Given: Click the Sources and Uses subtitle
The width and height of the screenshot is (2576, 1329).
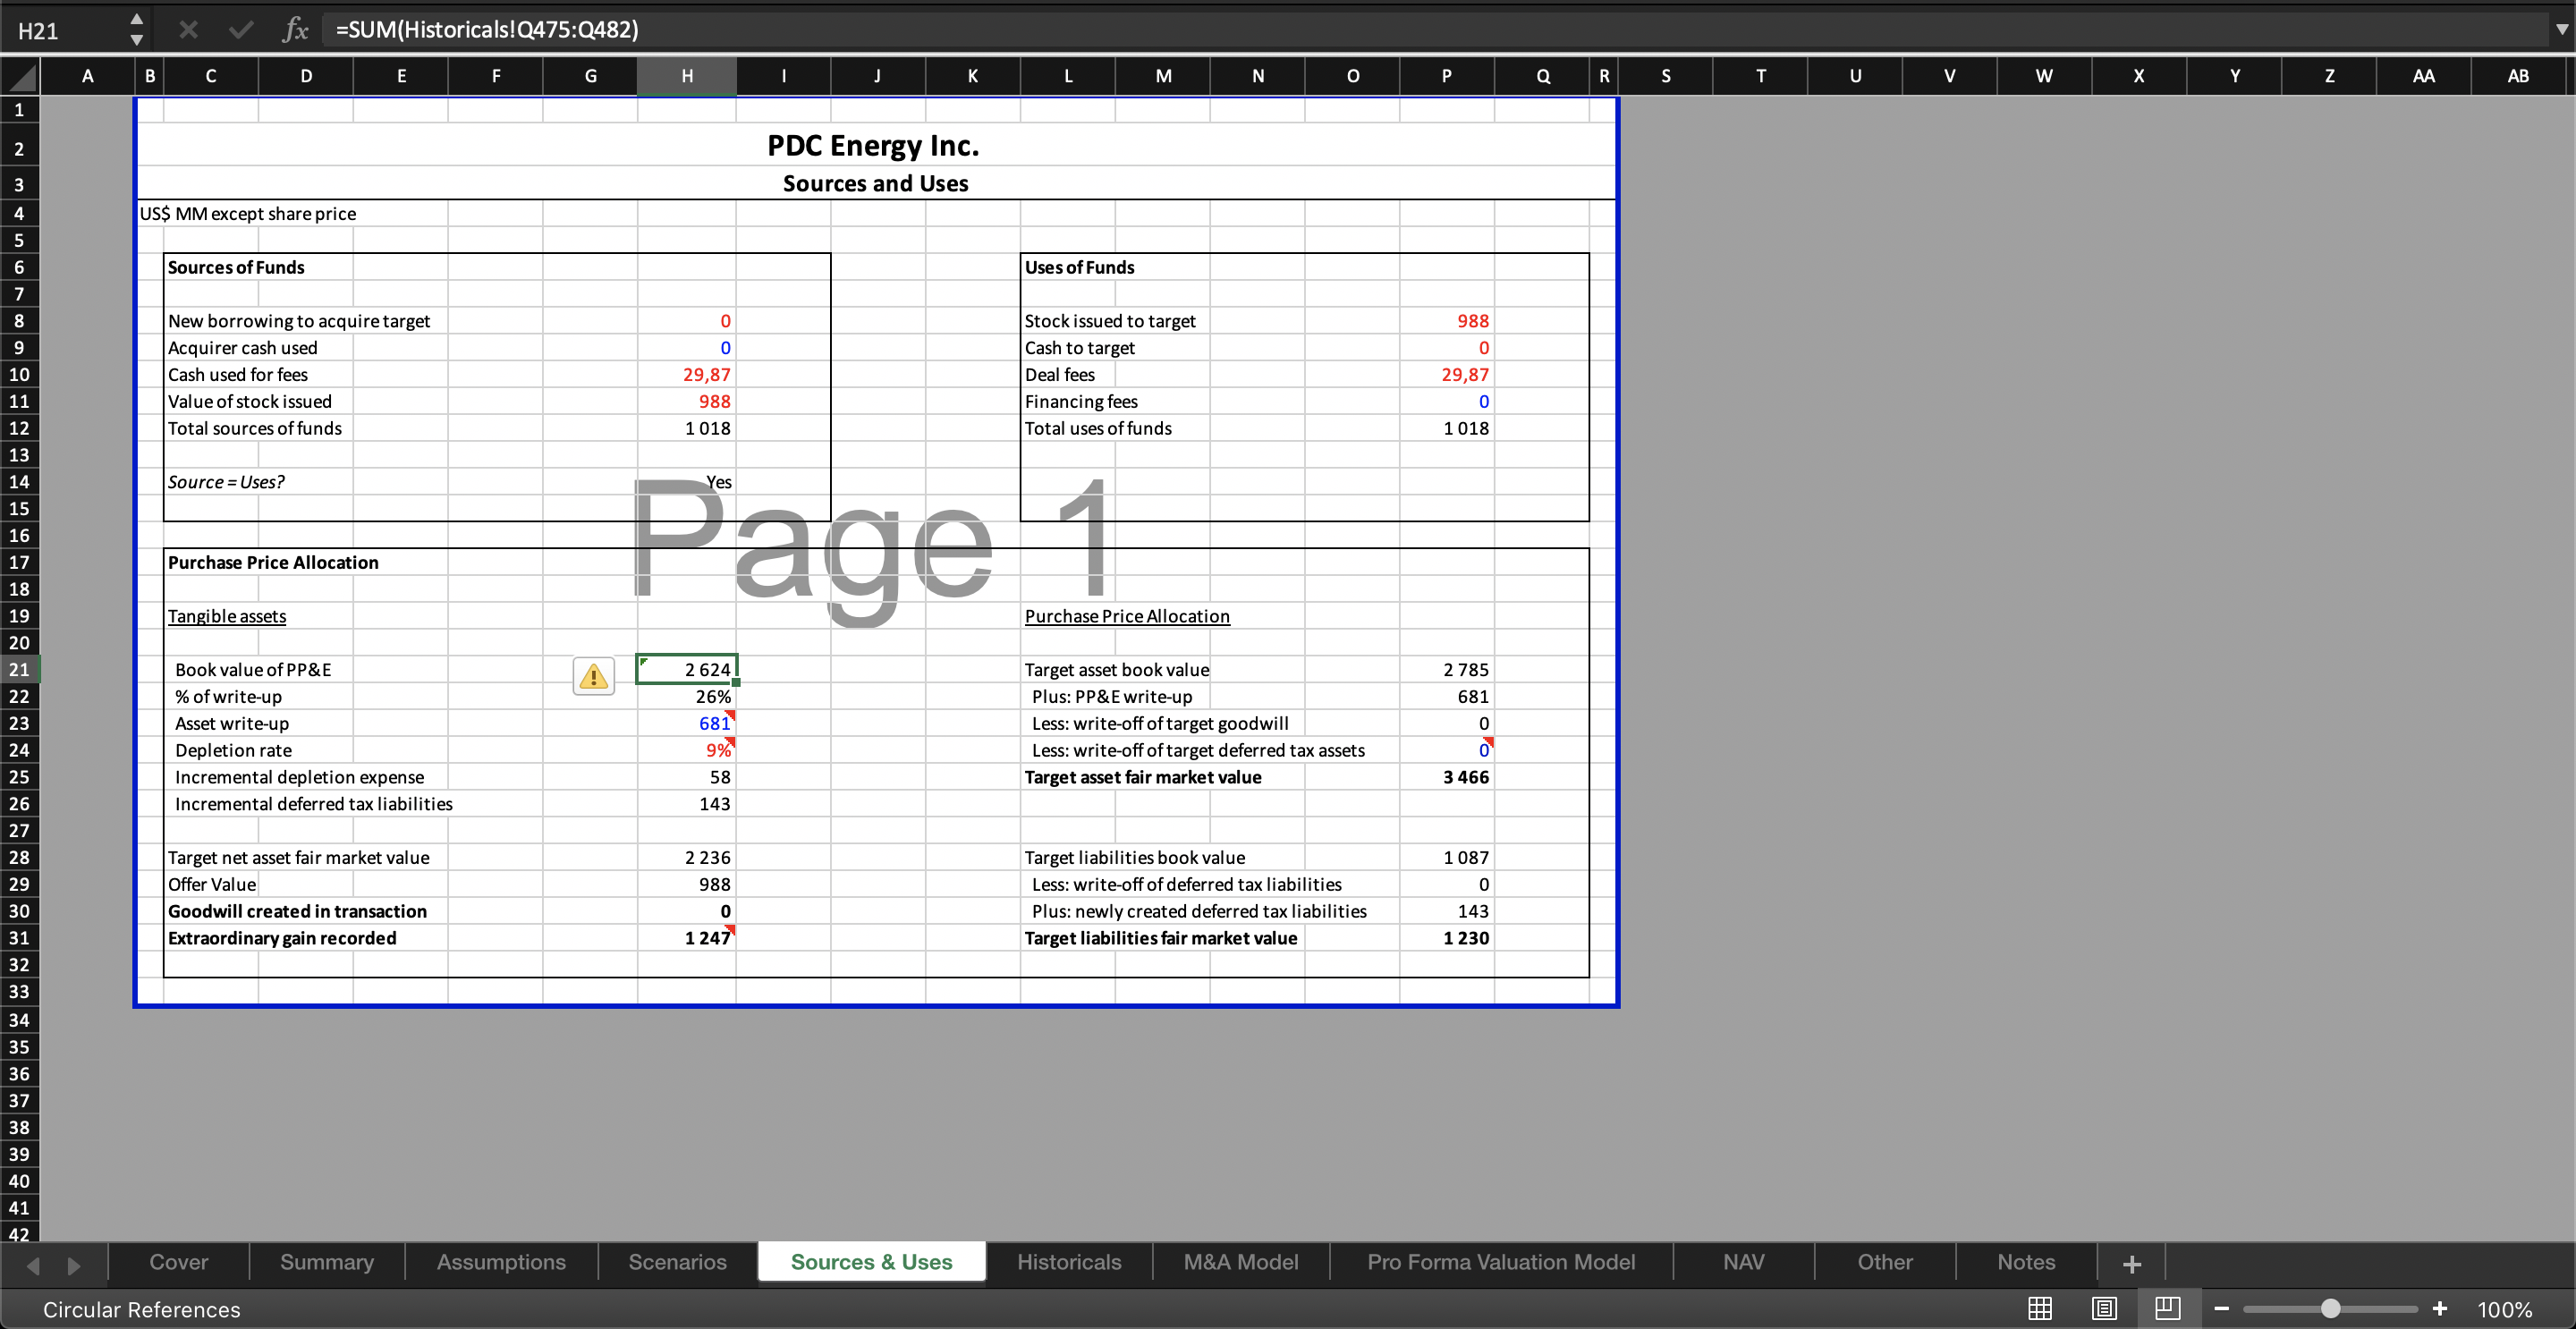Looking at the screenshot, I should pos(875,183).
